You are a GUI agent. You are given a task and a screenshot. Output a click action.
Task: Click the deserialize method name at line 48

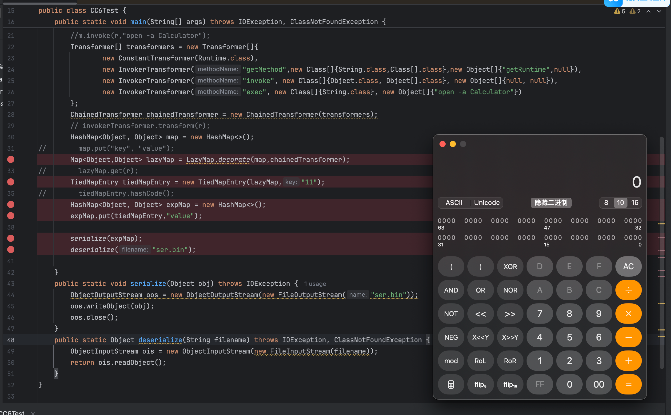click(x=160, y=340)
